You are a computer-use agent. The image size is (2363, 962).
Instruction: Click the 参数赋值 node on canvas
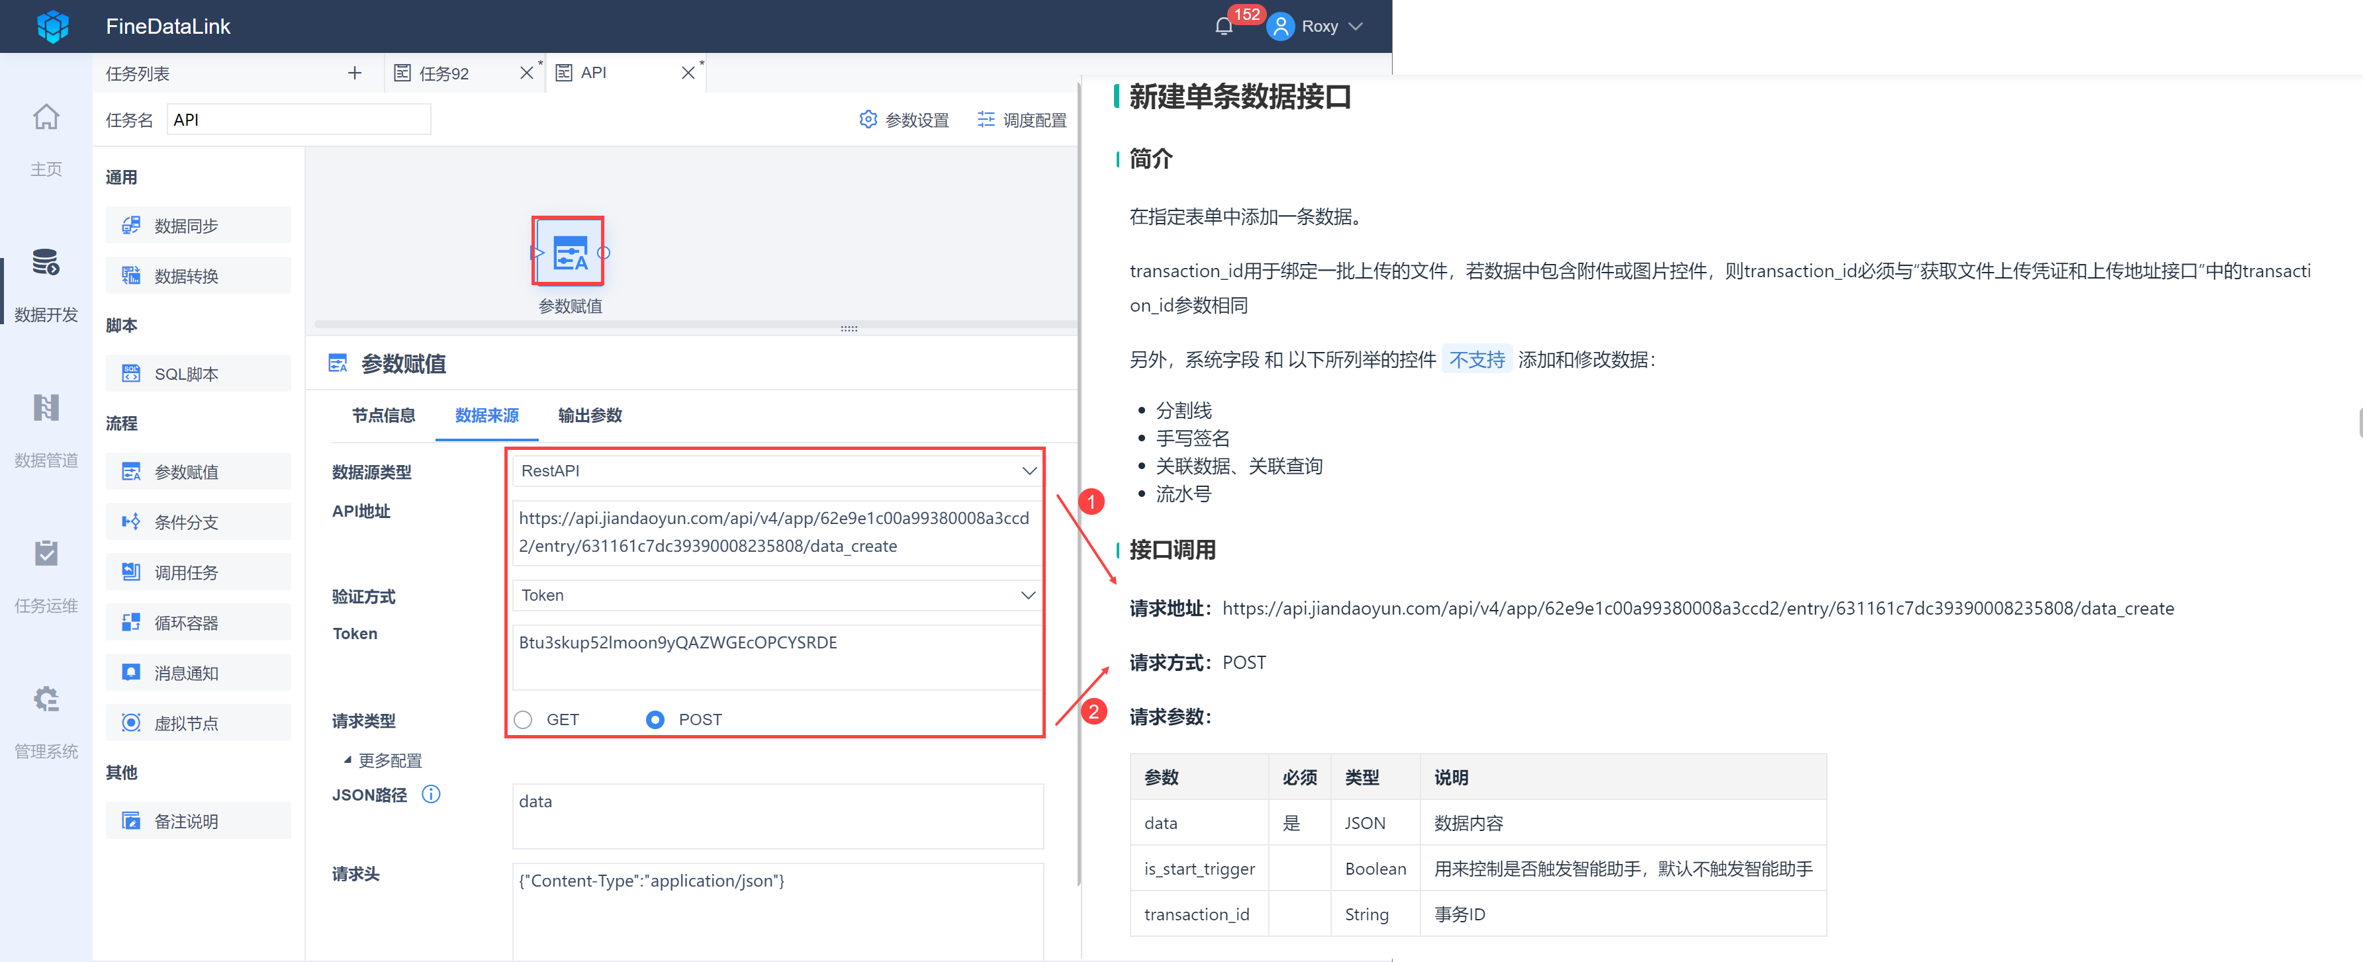click(569, 251)
